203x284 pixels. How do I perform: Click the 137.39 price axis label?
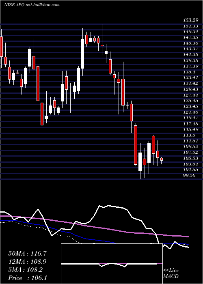coord(190,66)
